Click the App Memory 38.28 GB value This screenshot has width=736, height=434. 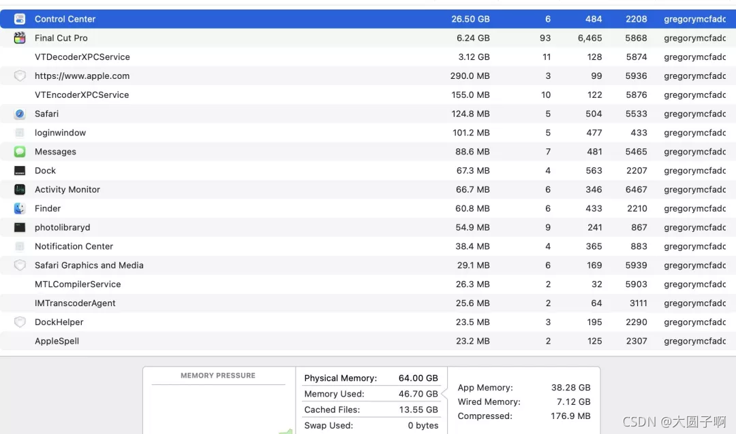click(x=571, y=388)
